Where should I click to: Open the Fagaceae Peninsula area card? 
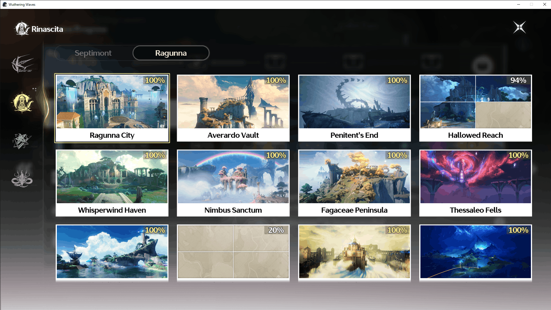(354, 183)
